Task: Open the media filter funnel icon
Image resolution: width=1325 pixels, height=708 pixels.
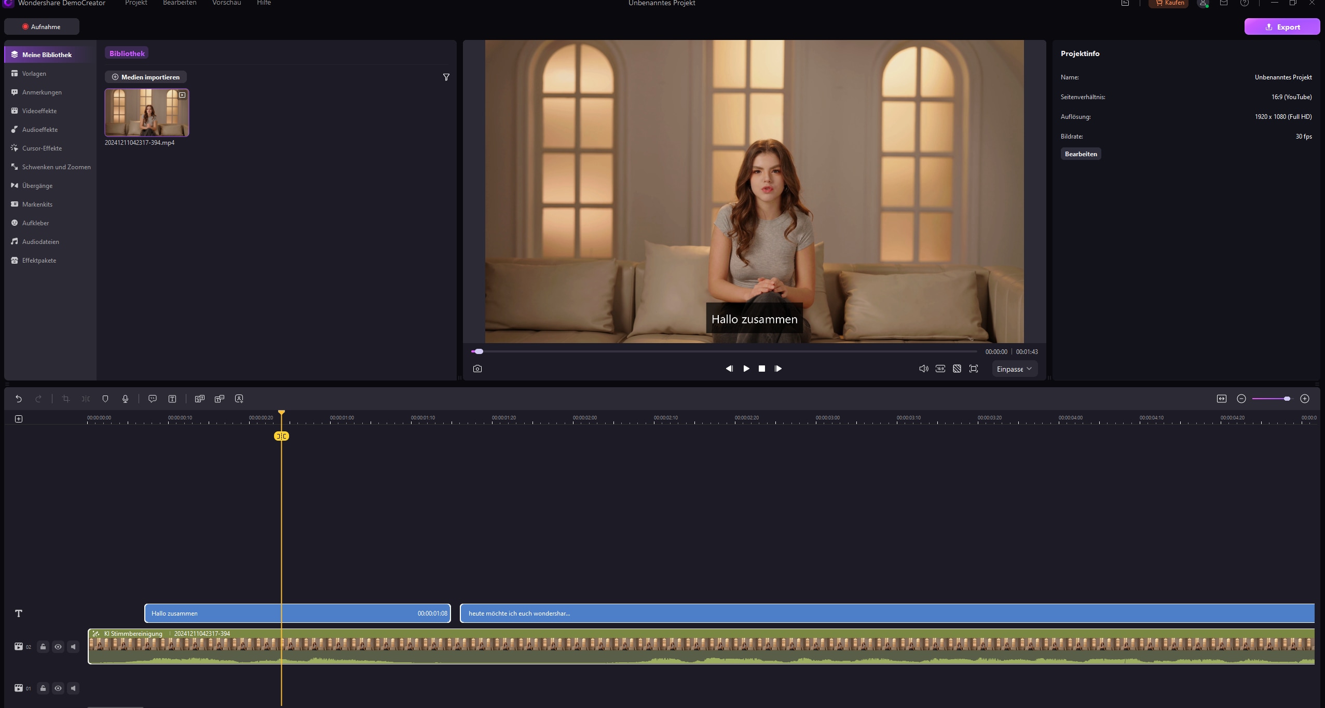Action: coord(446,77)
